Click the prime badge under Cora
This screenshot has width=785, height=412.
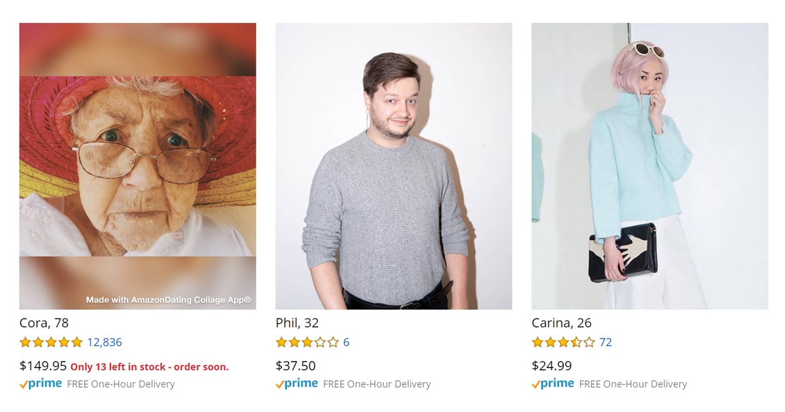click(41, 384)
